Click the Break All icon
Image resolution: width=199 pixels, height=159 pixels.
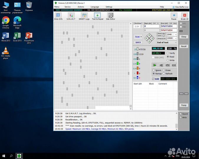click(185, 16)
